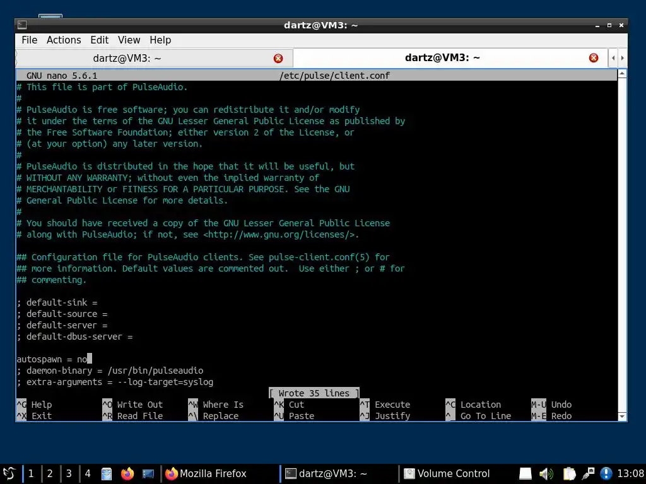
Task: Click the http://www.gnu.org/licenses/ URL text
Action: tap(279, 234)
